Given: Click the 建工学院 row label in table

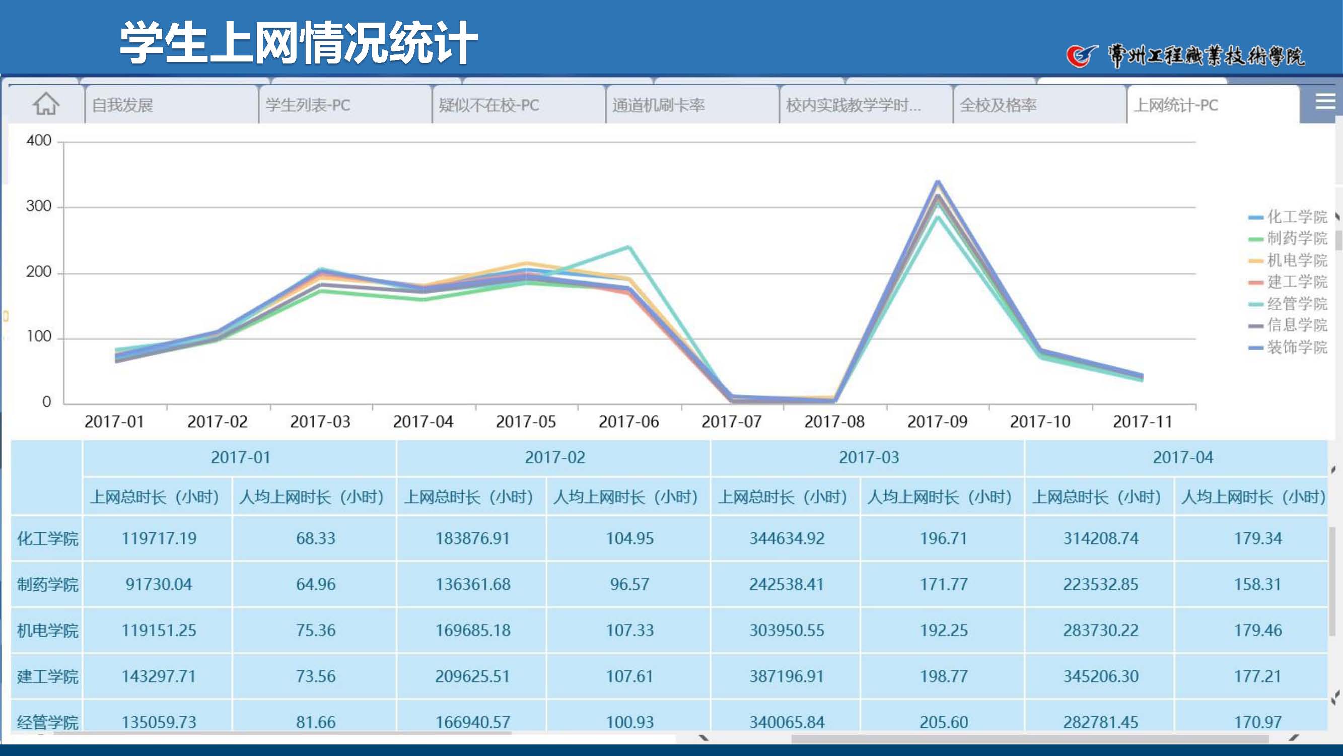Looking at the screenshot, I should (x=47, y=677).
